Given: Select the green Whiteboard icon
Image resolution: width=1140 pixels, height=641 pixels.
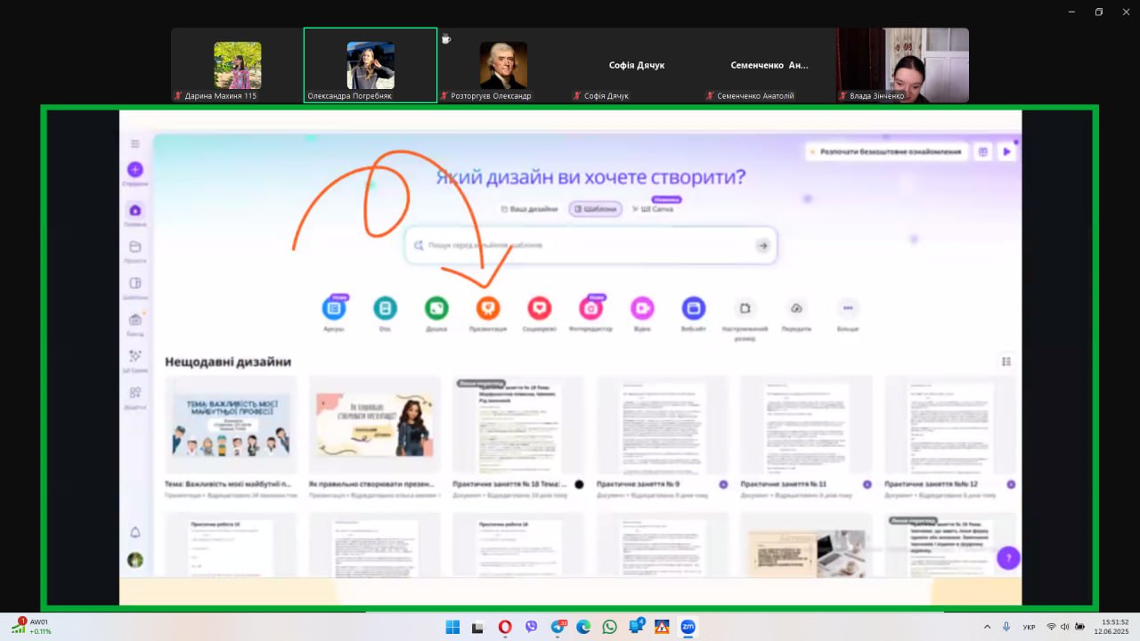Looking at the screenshot, I should [x=436, y=308].
